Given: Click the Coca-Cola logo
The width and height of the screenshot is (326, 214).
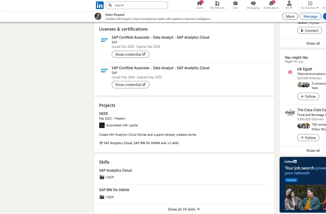Looking at the screenshot, I should click(x=290, y=113).
